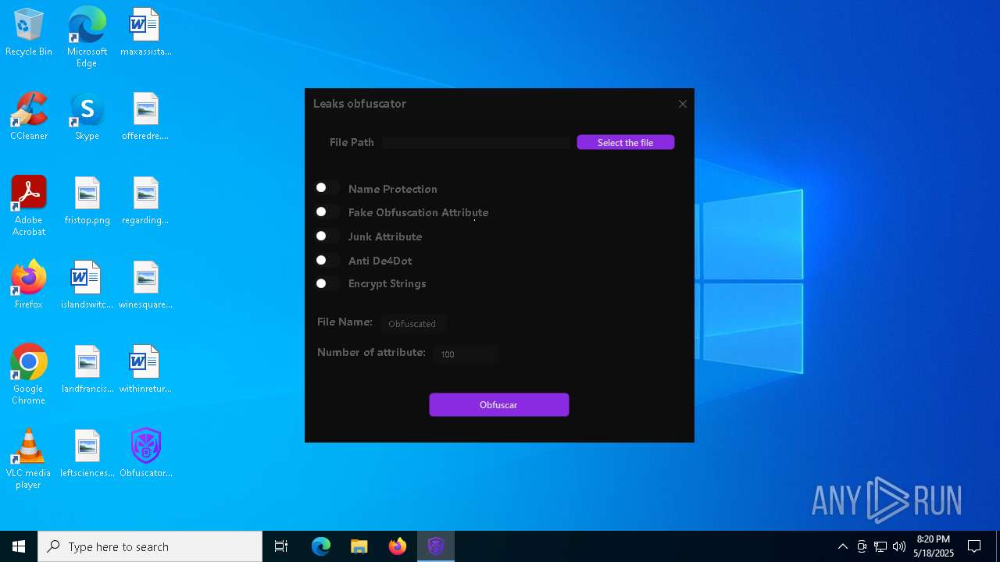Image resolution: width=1000 pixels, height=562 pixels.
Task: Toggle the Name Protection switch
Action: [327, 188]
